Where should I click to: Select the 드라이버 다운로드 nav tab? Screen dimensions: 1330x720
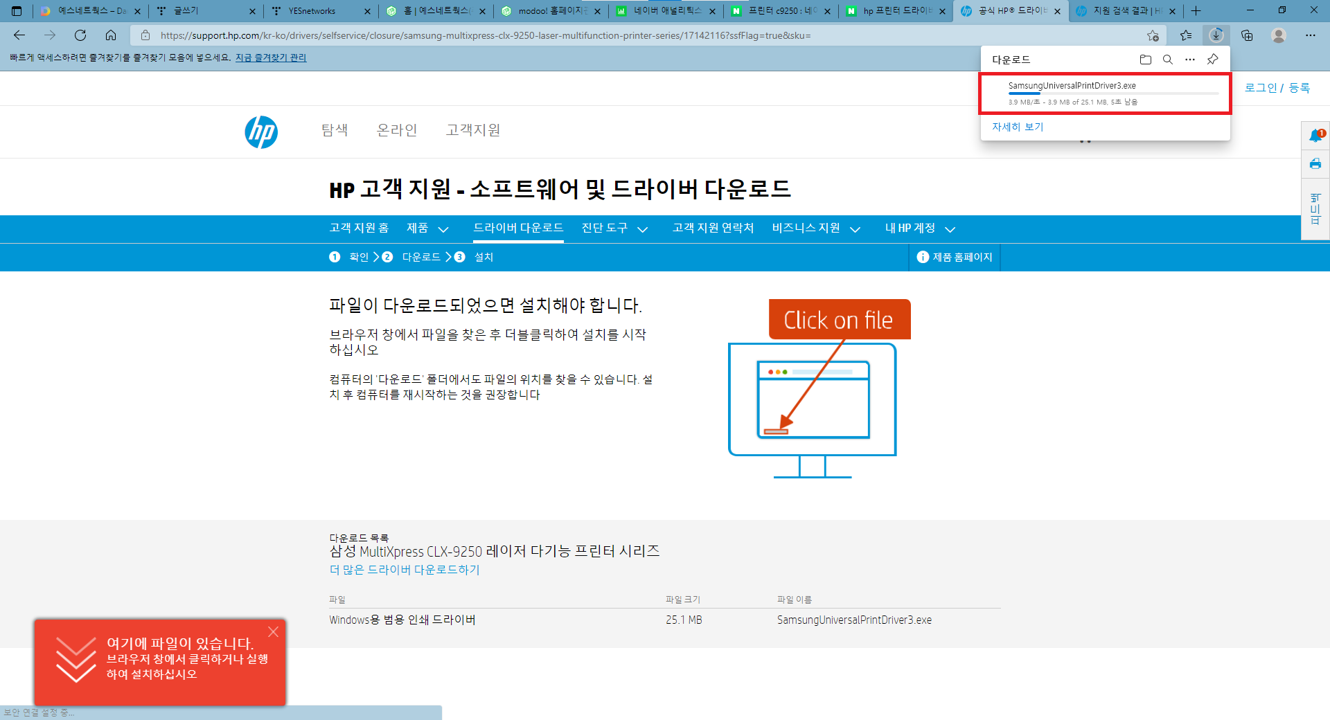tap(518, 228)
